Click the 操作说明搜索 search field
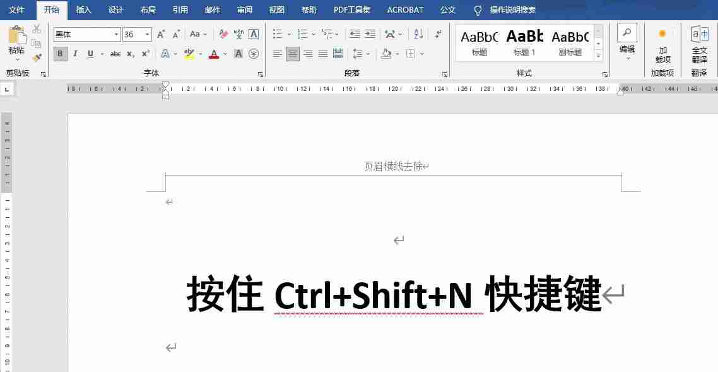The image size is (718, 372). (512, 10)
